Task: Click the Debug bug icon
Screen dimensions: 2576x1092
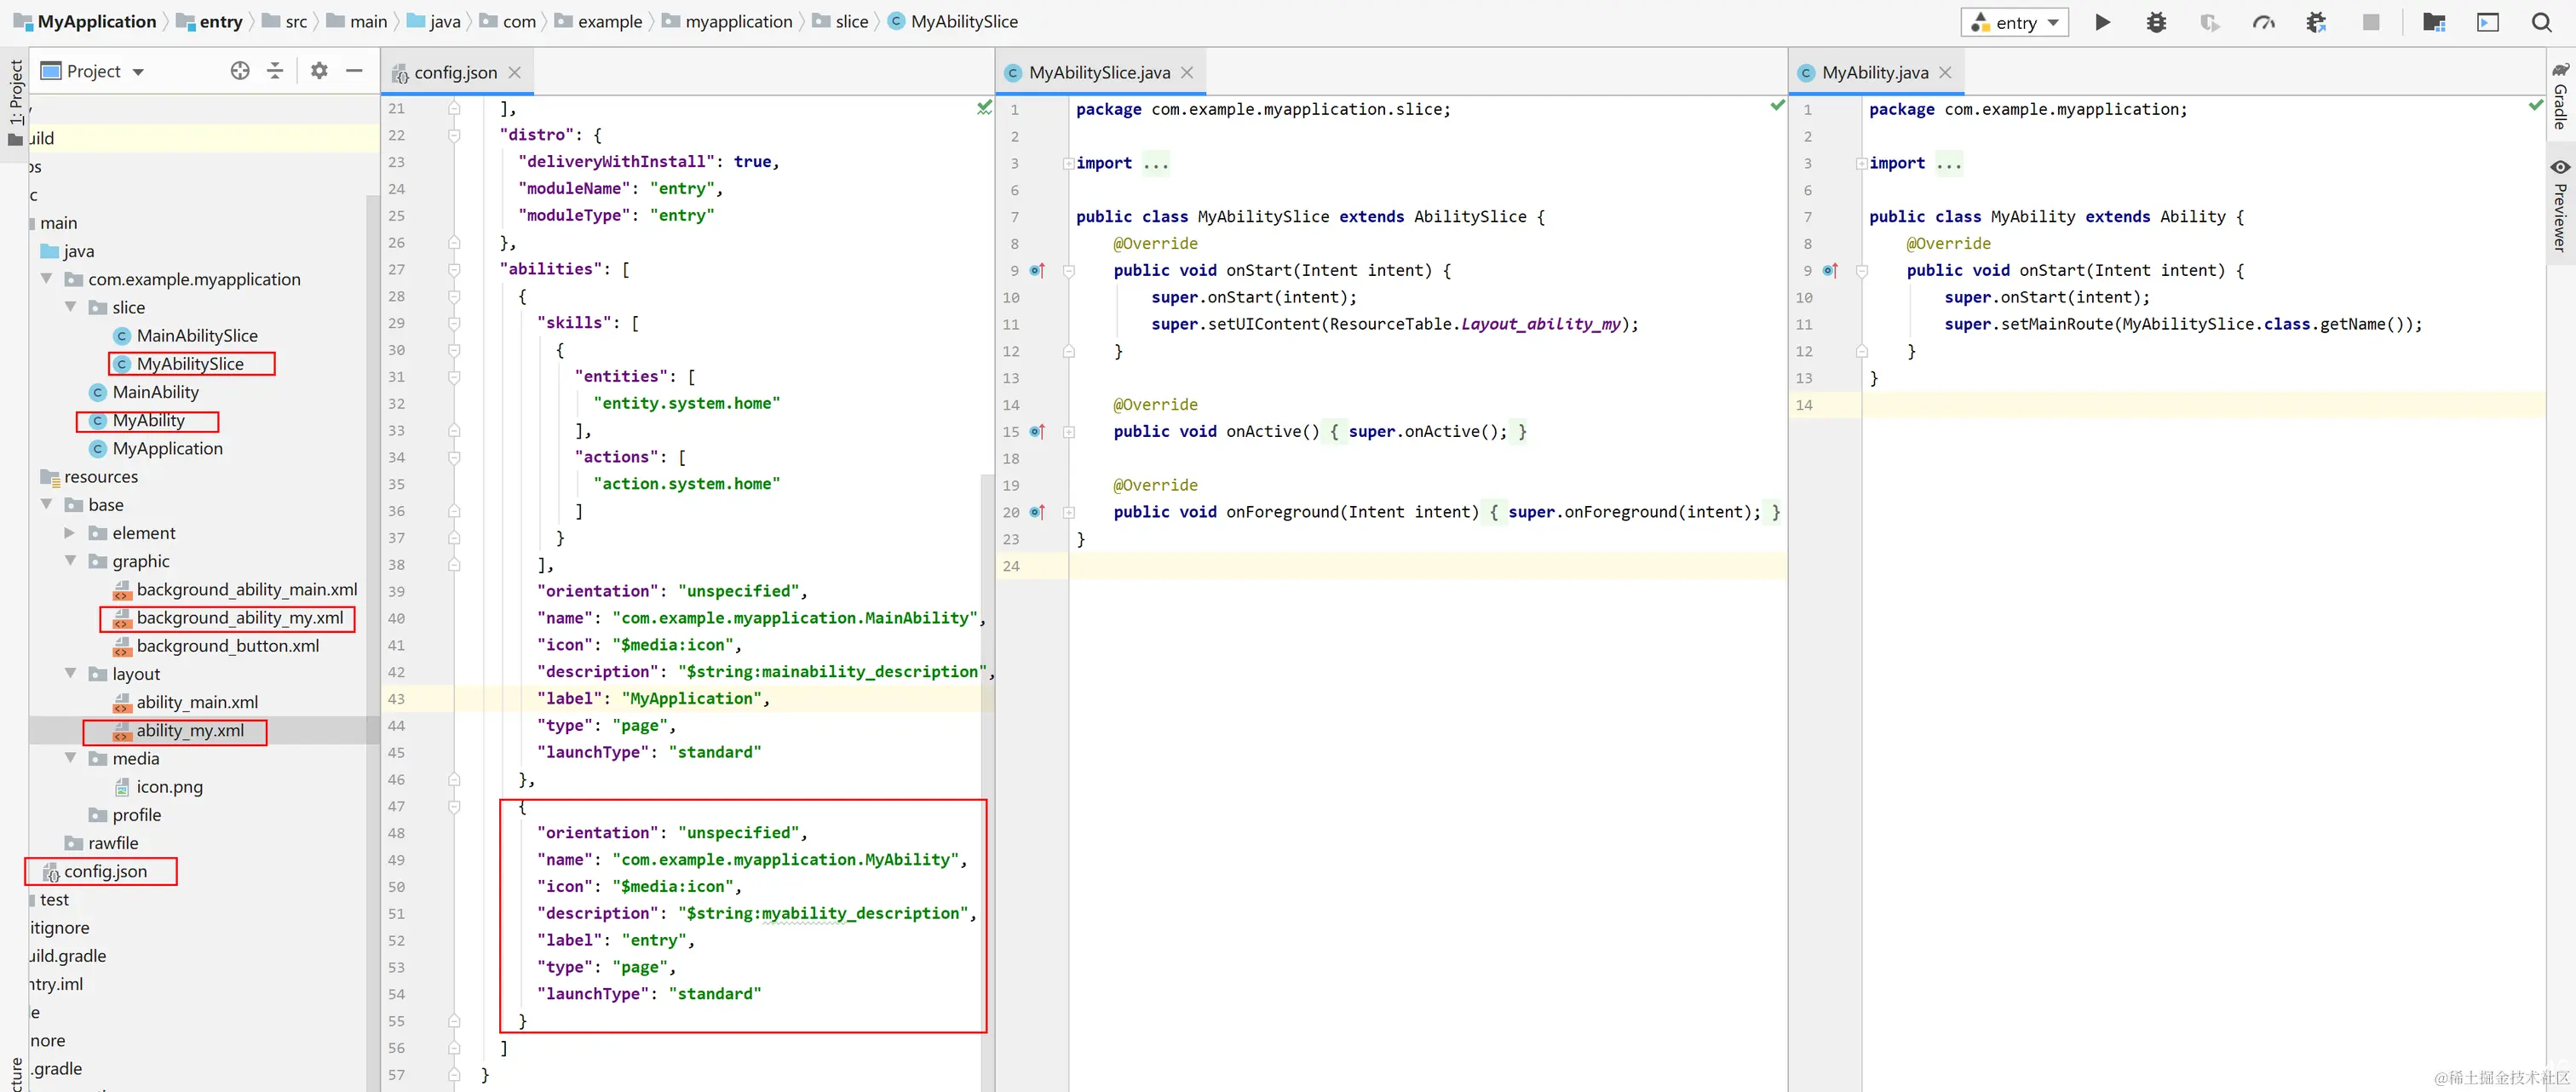Action: [2156, 22]
